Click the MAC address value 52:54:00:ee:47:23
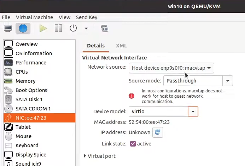245x166 pixels. coord(149,122)
